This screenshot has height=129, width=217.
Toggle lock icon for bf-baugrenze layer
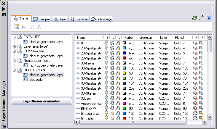118,114
